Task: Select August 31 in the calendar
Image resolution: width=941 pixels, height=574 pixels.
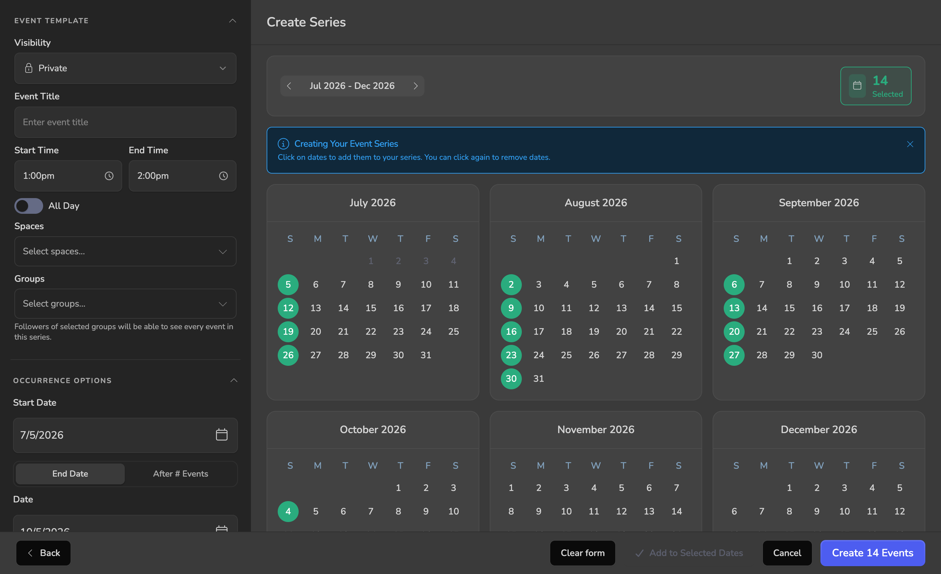Action: (539, 379)
